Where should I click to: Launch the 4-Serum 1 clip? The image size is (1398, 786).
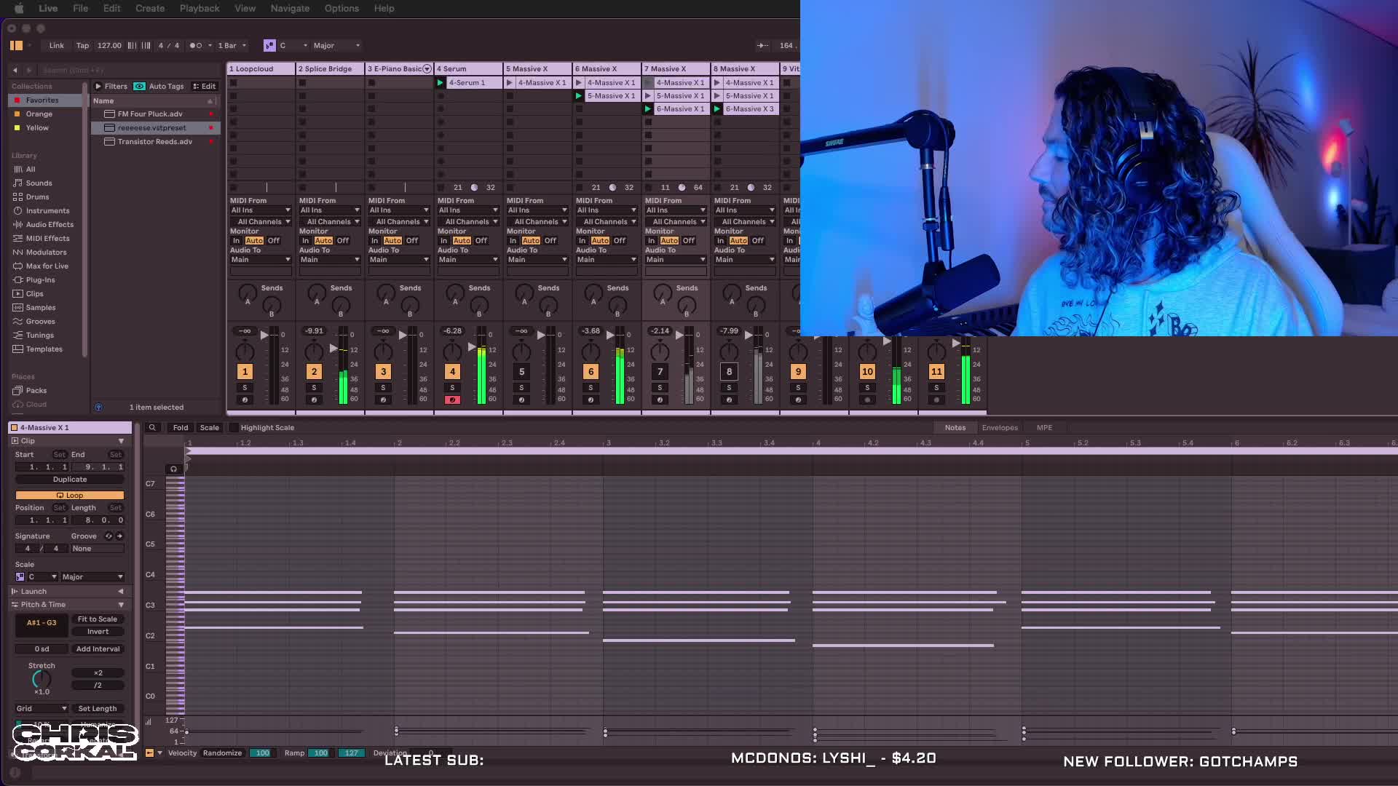coord(440,82)
